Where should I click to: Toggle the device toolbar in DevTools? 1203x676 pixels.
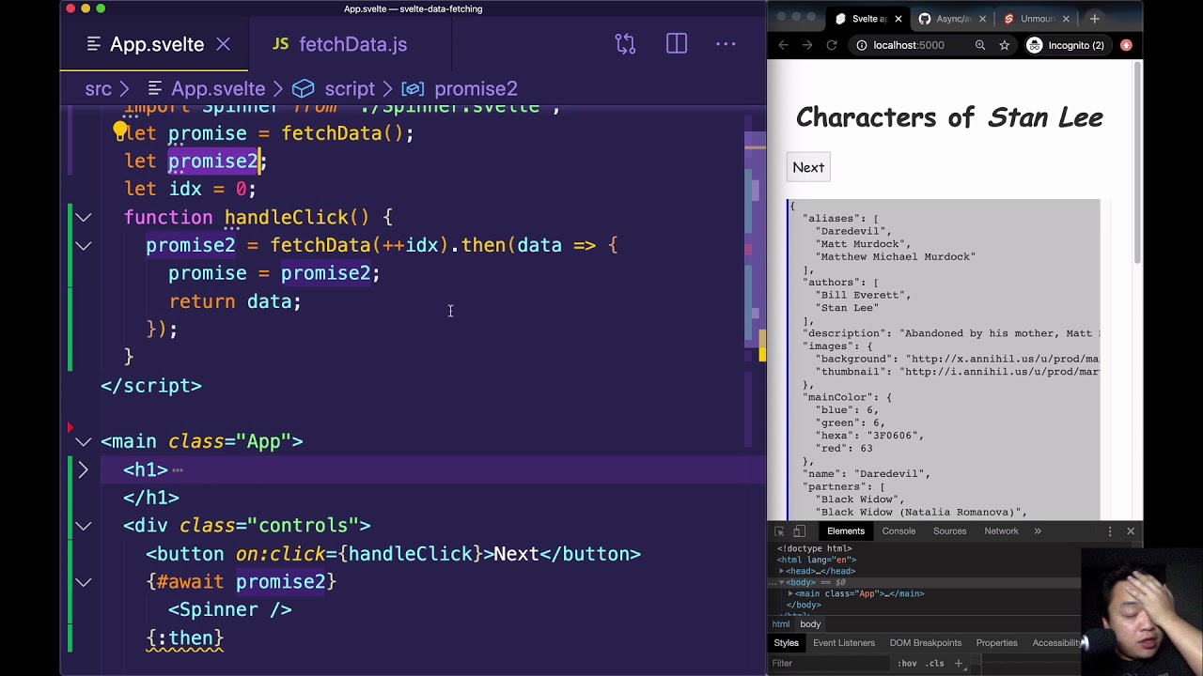799,531
